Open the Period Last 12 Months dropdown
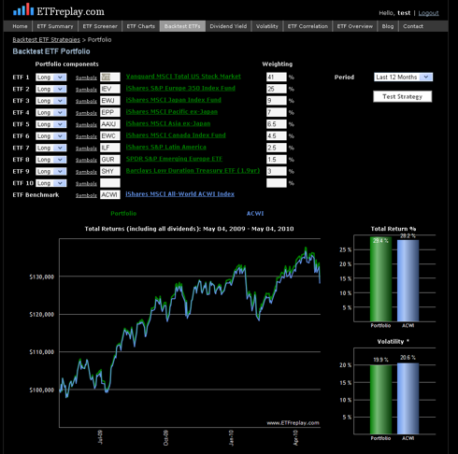458x454 pixels. (403, 77)
